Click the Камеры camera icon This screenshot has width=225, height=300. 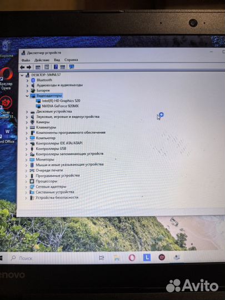click(x=32, y=122)
